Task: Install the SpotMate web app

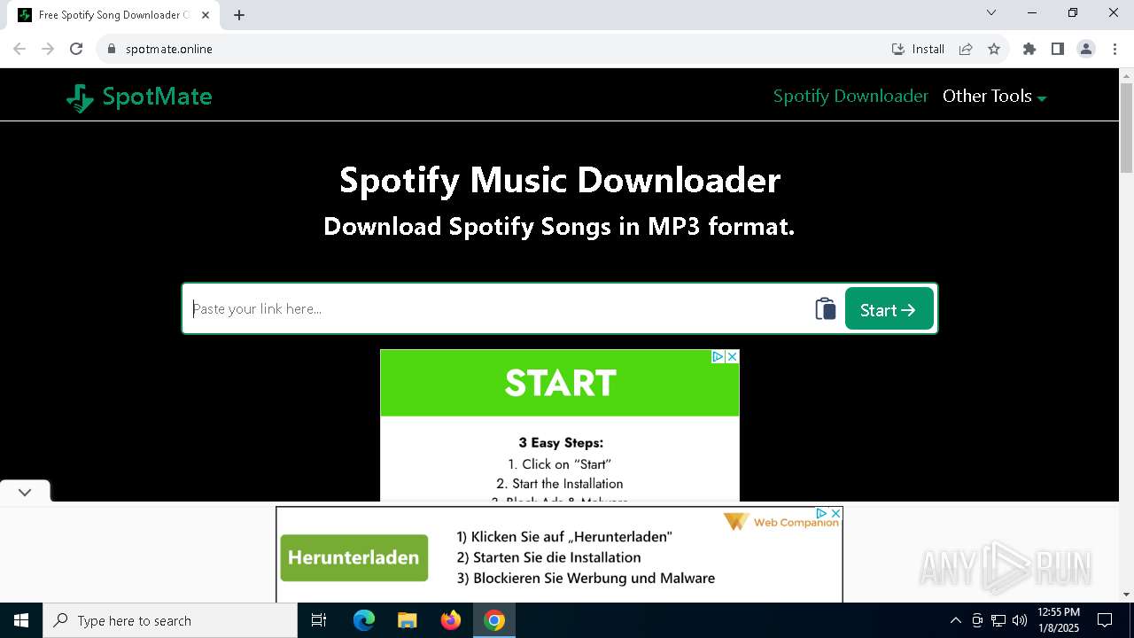Action: coord(918,49)
